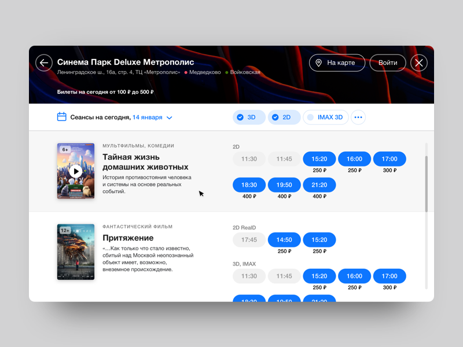Play trailer for Тайная жизнь домашних животных
The image size is (463, 347).
(76, 171)
